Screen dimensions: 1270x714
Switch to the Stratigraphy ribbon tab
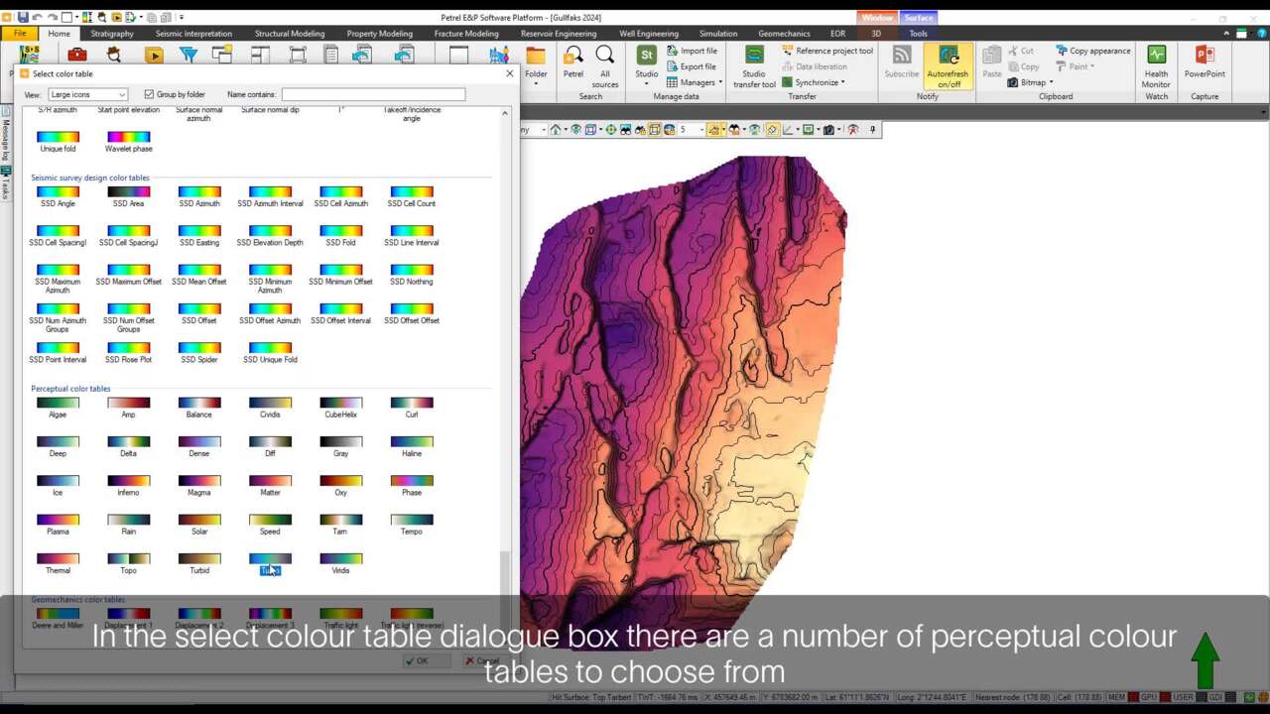(x=112, y=34)
